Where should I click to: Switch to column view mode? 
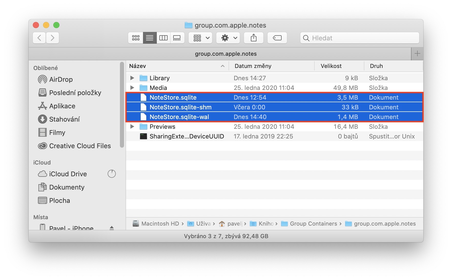[x=163, y=38]
